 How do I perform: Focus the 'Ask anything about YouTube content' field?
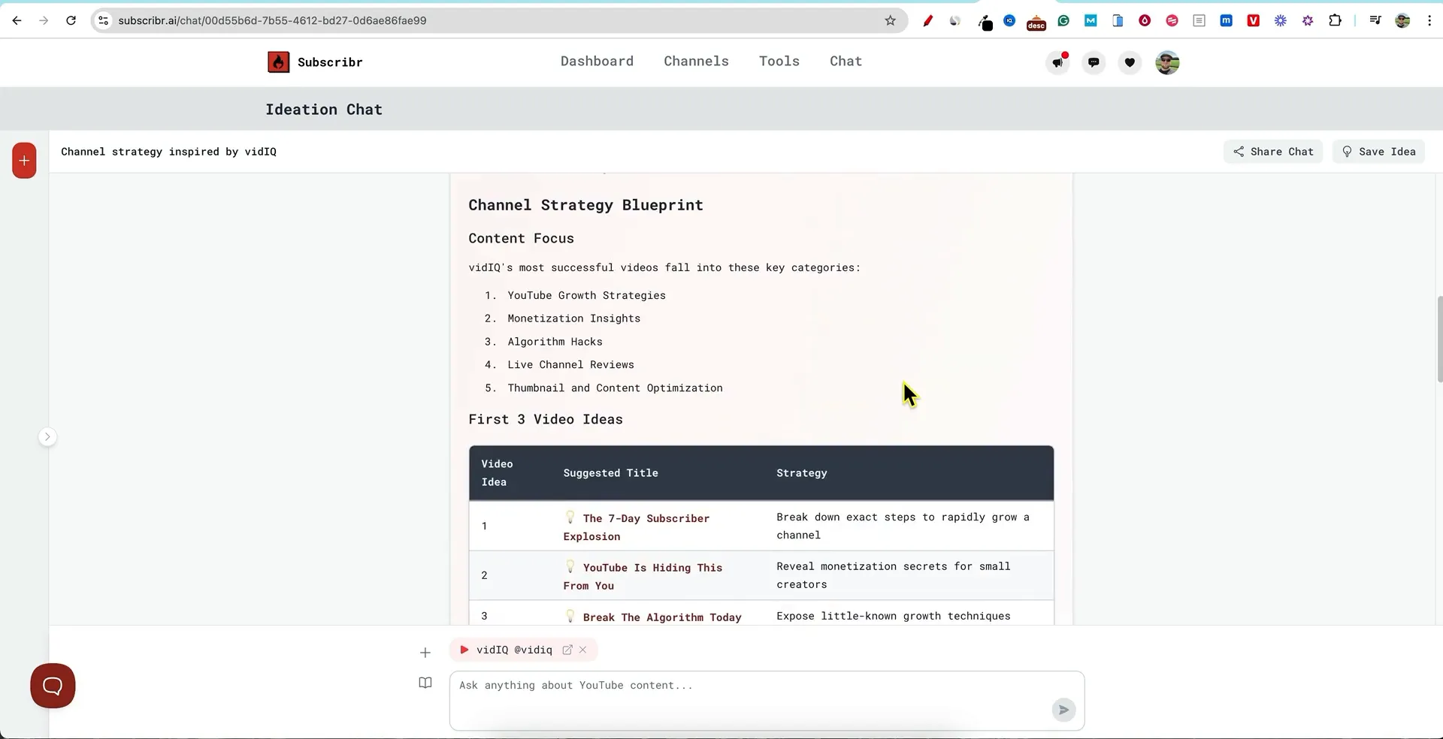click(767, 701)
